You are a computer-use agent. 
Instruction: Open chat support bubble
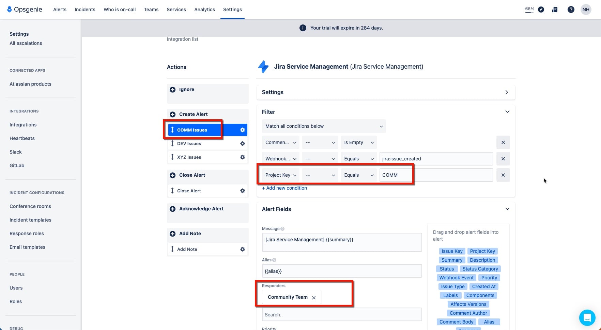tap(587, 317)
